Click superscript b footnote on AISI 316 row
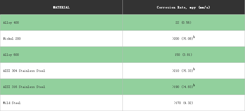 pyautogui.click(x=194, y=85)
